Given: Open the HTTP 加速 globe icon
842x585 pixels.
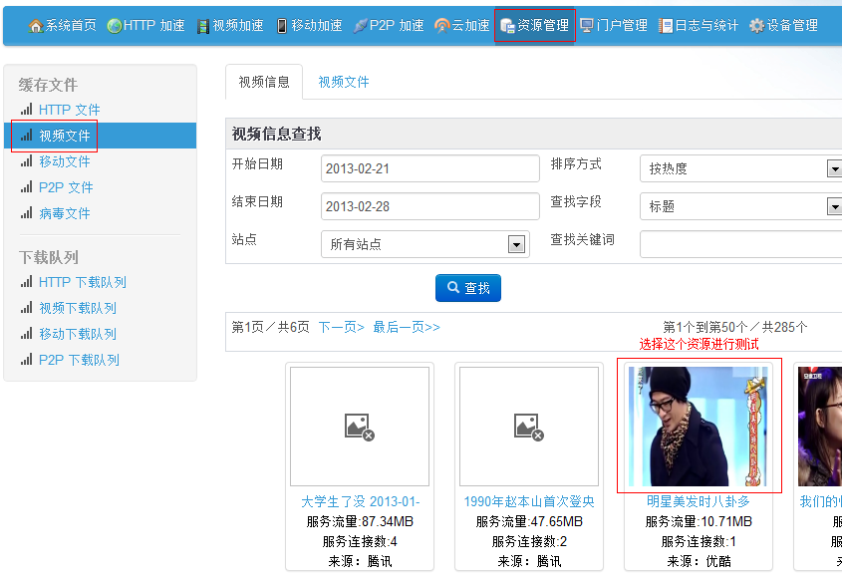Looking at the screenshot, I should pyautogui.click(x=115, y=26).
